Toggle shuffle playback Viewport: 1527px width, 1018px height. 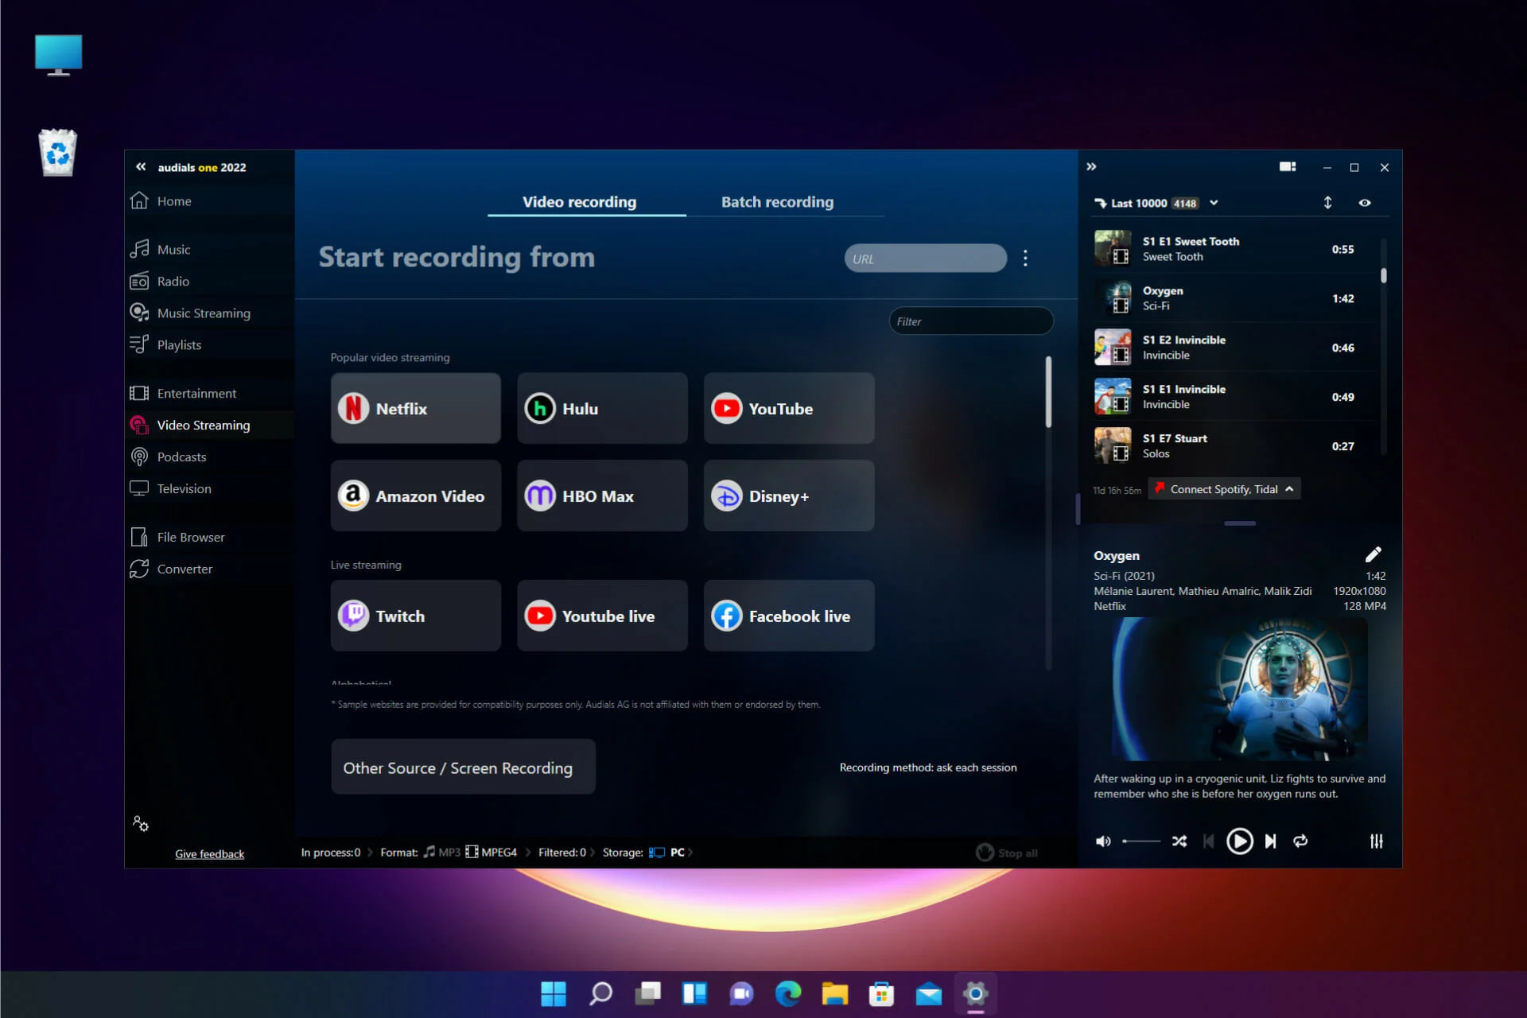(x=1179, y=841)
